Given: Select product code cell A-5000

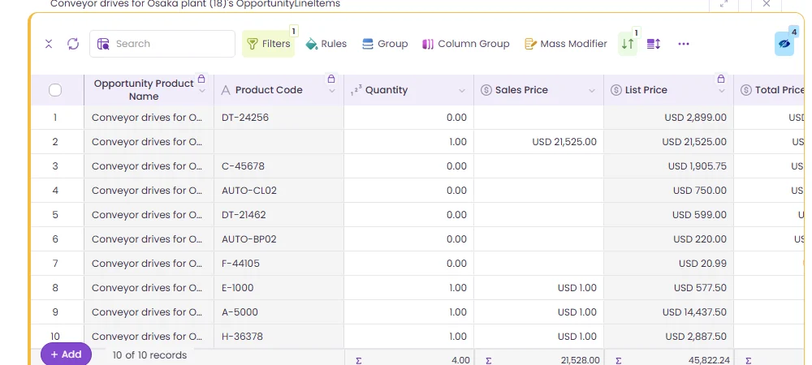Looking at the screenshot, I should 279,311.
